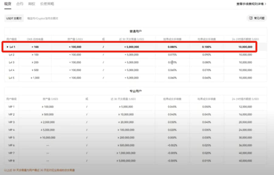Select the 稳定币/Crypto/法币交易对 filter

pyautogui.click(x=43, y=18)
